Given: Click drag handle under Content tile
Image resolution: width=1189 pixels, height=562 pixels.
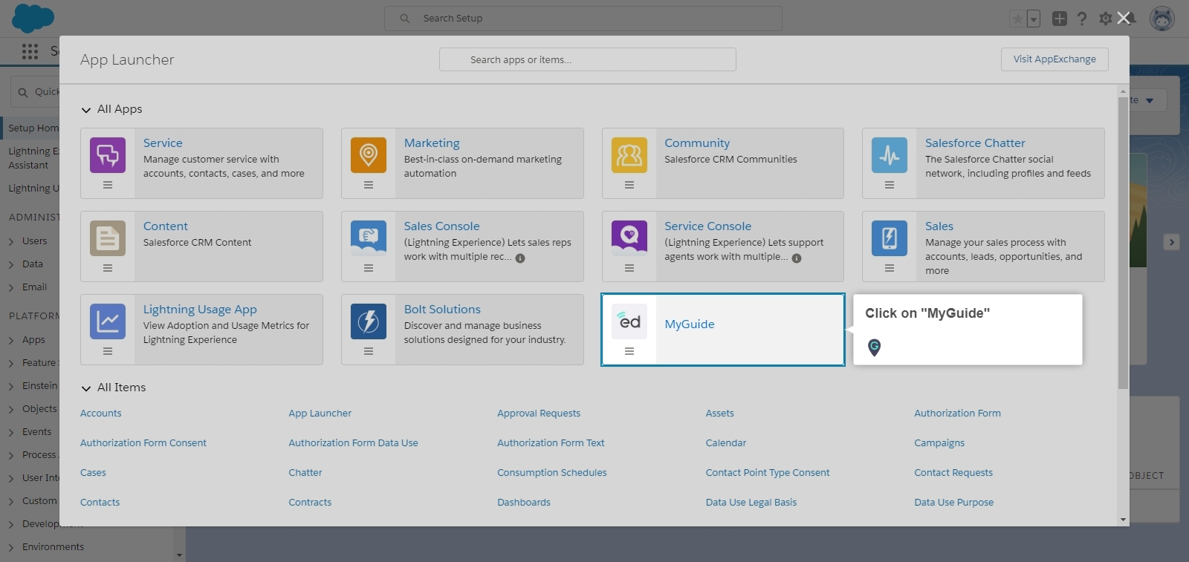Looking at the screenshot, I should tap(108, 268).
